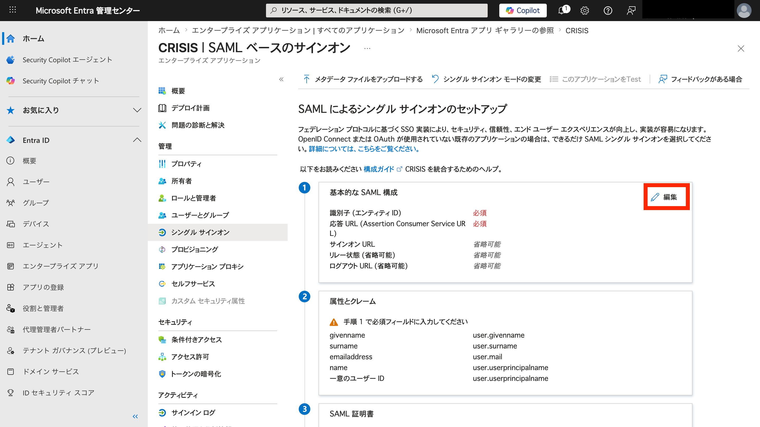Open ユーザー person icon in sidebar

point(10,182)
